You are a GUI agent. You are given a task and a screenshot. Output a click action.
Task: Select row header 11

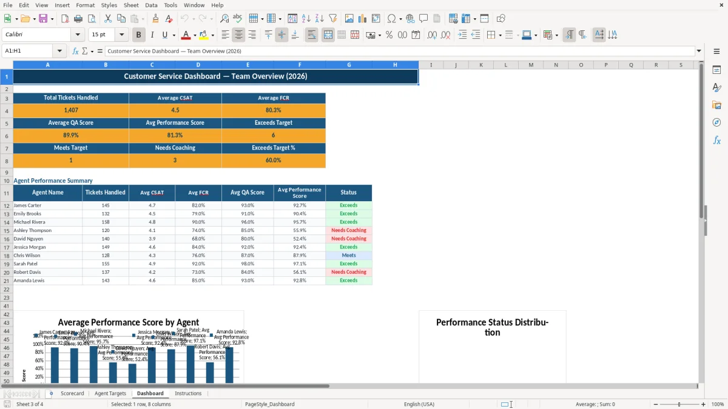tap(7, 193)
